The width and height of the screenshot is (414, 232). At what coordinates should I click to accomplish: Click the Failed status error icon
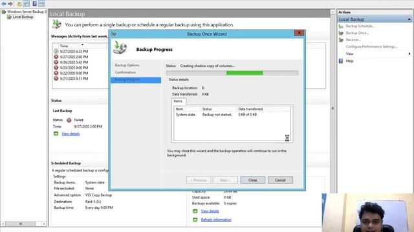[69, 121]
